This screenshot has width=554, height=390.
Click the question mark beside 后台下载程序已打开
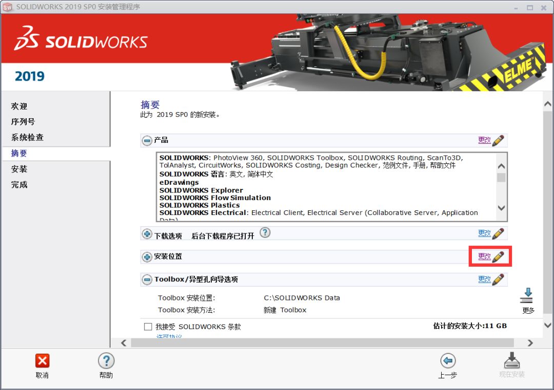pyautogui.click(x=265, y=233)
